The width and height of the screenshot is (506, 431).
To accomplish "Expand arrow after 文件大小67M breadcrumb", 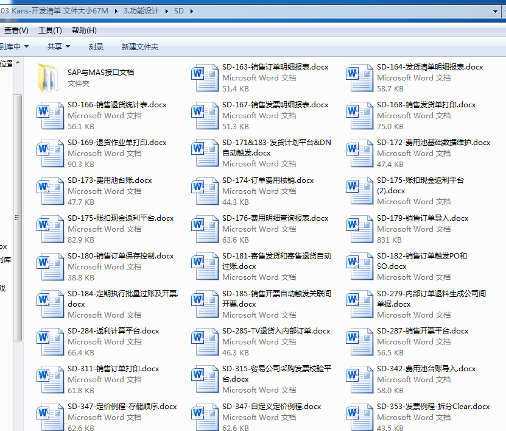I will [x=116, y=12].
